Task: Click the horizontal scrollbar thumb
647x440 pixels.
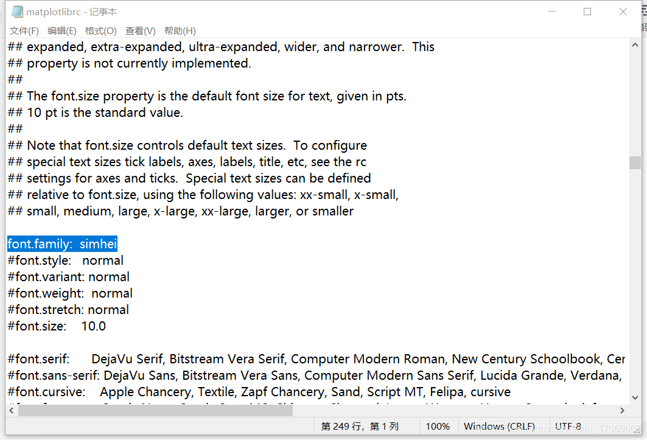Action: tap(155, 411)
